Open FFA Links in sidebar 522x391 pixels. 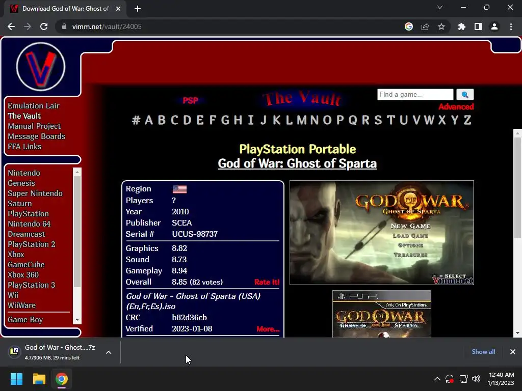tap(24, 146)
